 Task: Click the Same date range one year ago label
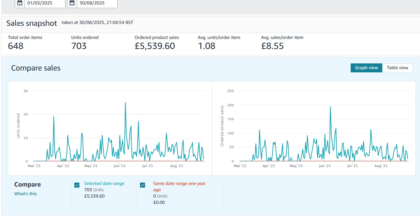[179, 184]
